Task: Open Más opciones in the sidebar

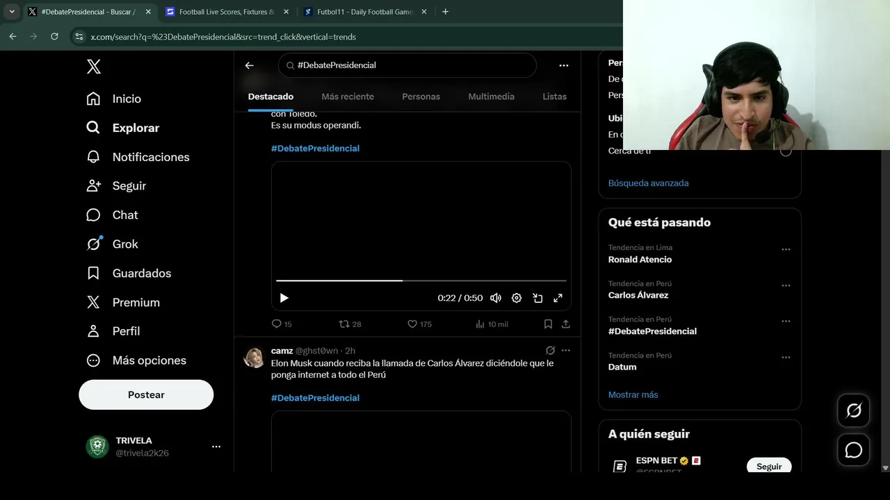Action: pyautogui.click(x=136, y=360)
